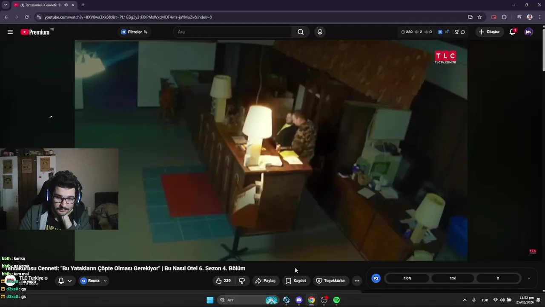Screen dimensions: 545x307
Task: Click the stat pill showing 2
Action: (x=498, y=278)
